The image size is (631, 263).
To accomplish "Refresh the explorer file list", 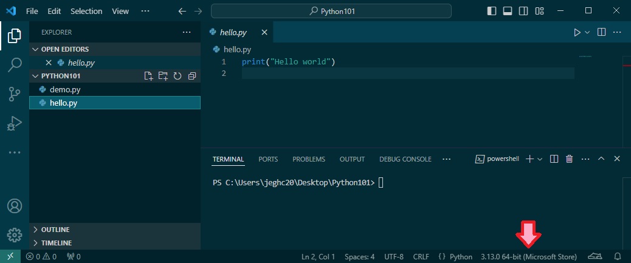I will coord(178,76).
